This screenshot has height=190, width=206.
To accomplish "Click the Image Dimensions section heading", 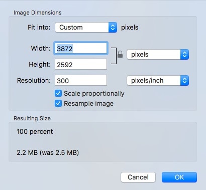I will [38, 13].
